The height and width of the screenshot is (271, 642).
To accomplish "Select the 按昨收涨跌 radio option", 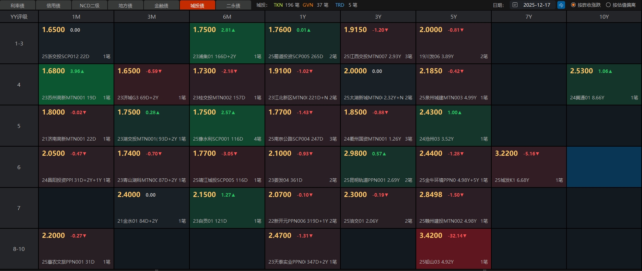I will (573, 5).
